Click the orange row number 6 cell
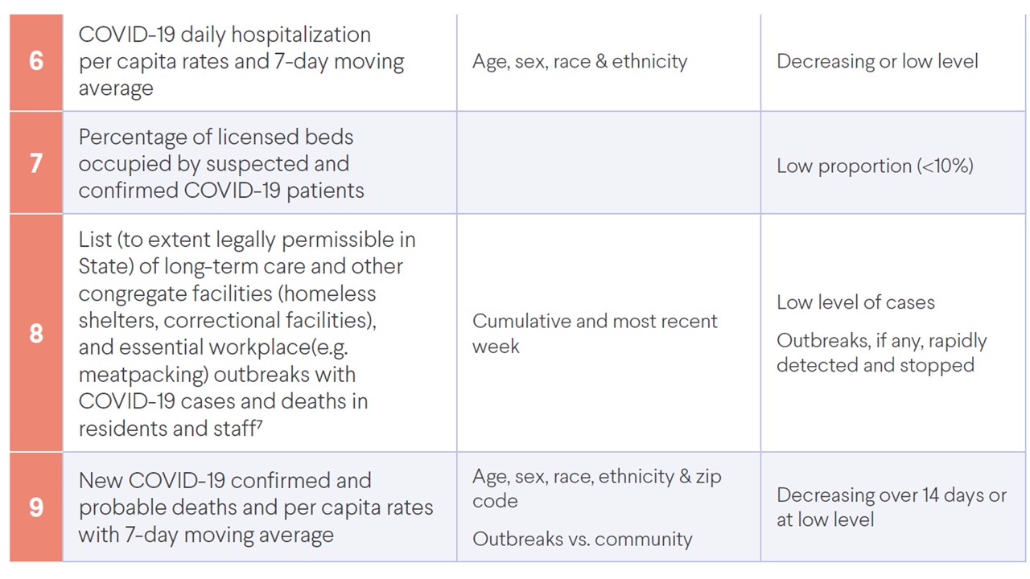The width and height of the screenshot is (1030, 579). point(36,61)
